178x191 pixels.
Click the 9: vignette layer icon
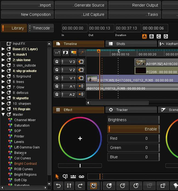9,98
